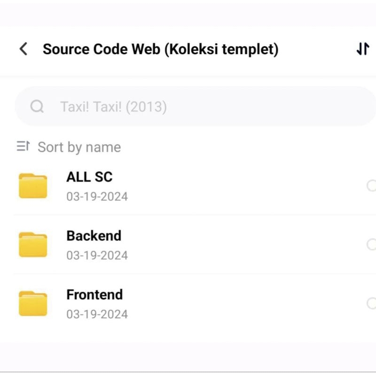Select the circle next to Backend
Screen dimensions: 376x376
[373, 244]
